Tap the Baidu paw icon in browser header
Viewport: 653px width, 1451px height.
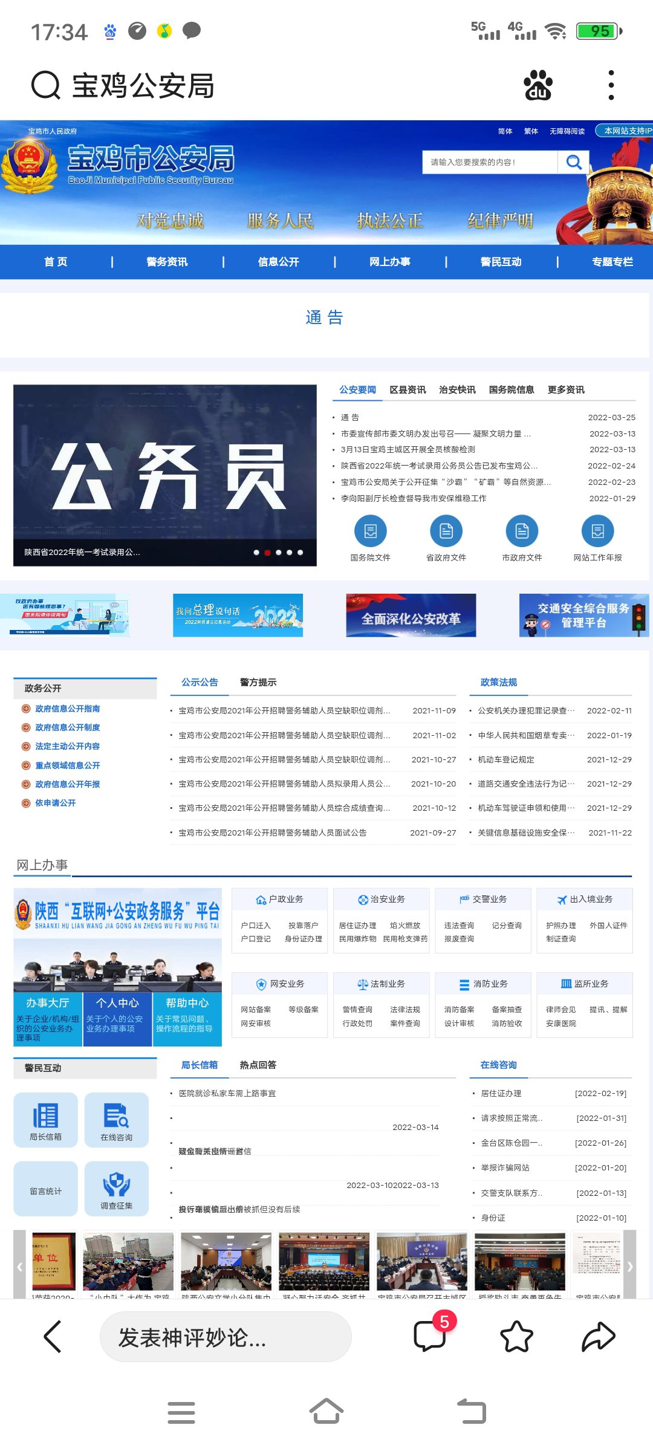click(538, 85)
